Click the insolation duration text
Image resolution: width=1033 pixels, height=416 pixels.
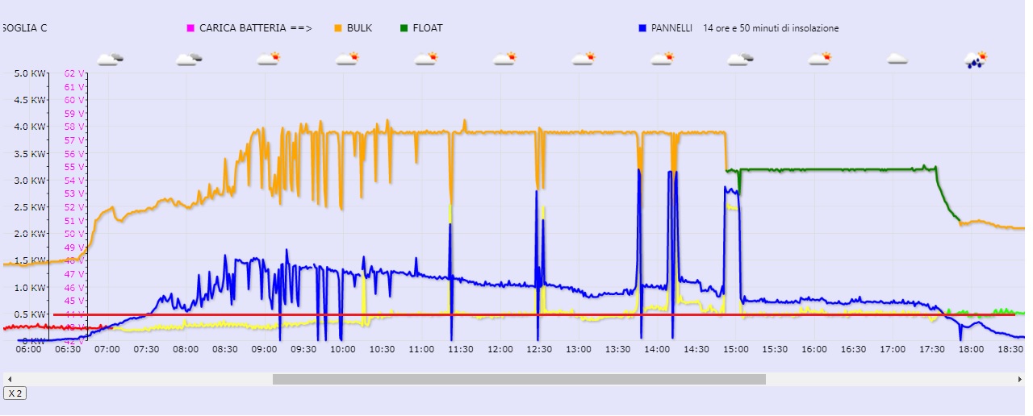point(771,28)
